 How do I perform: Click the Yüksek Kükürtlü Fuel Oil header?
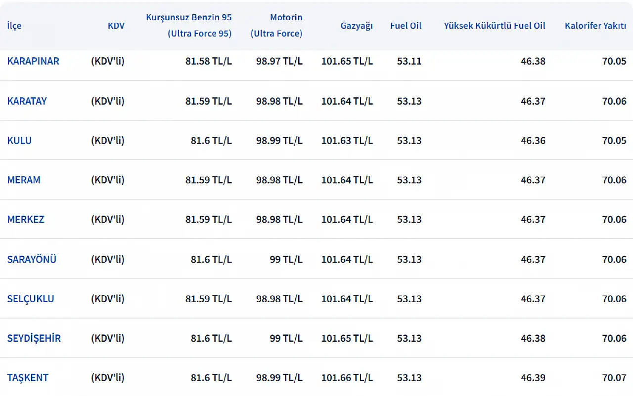495,26
